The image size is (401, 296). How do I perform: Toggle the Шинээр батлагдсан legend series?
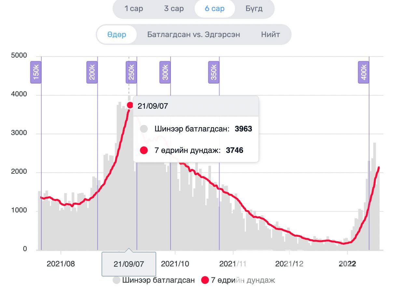(x=158, y=280)
